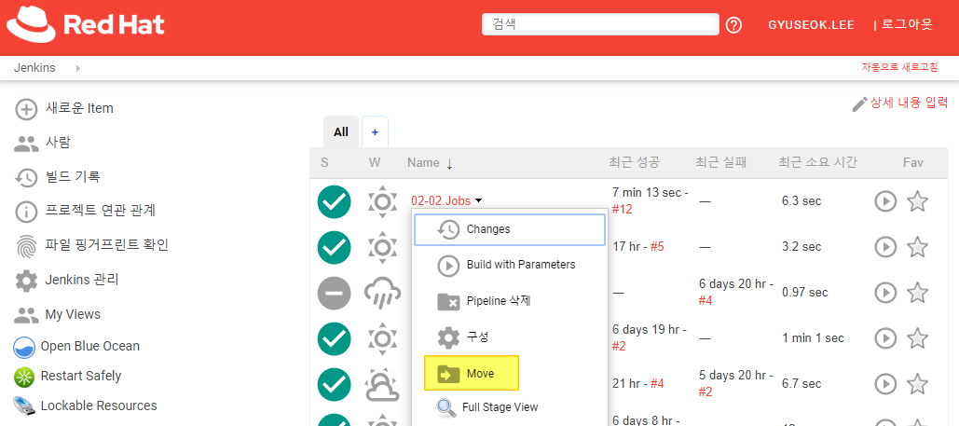Switch to the All view tab
Image resolution: width=959 pixels, height=426 pixels.
[341, 132]
